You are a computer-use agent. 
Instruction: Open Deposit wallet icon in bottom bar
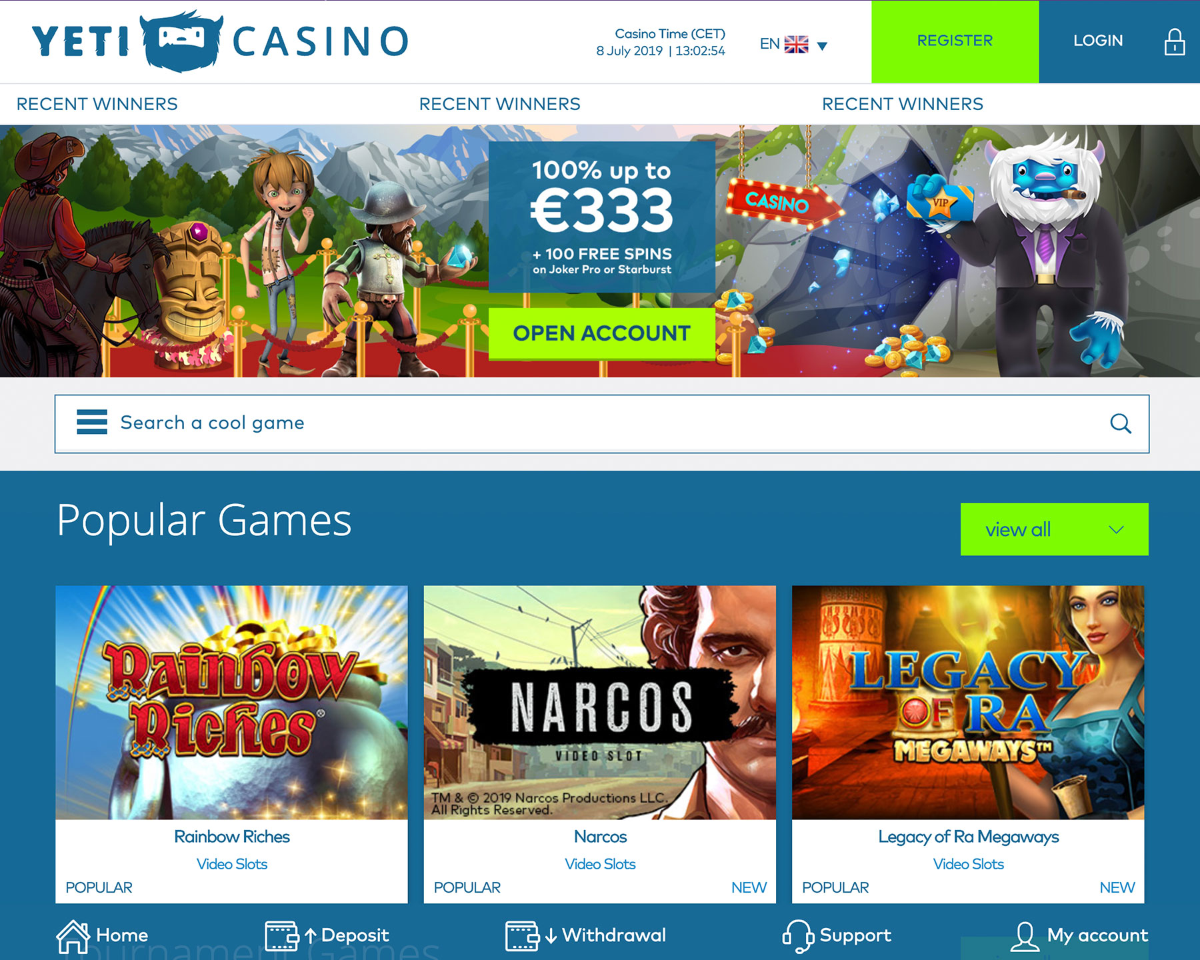pyautogui.click(x=282, y=935)
